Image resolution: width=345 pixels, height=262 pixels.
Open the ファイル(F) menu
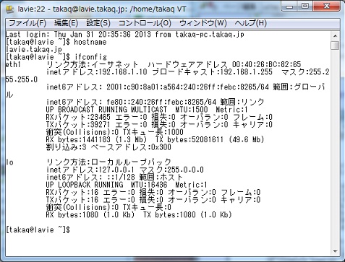27,23
